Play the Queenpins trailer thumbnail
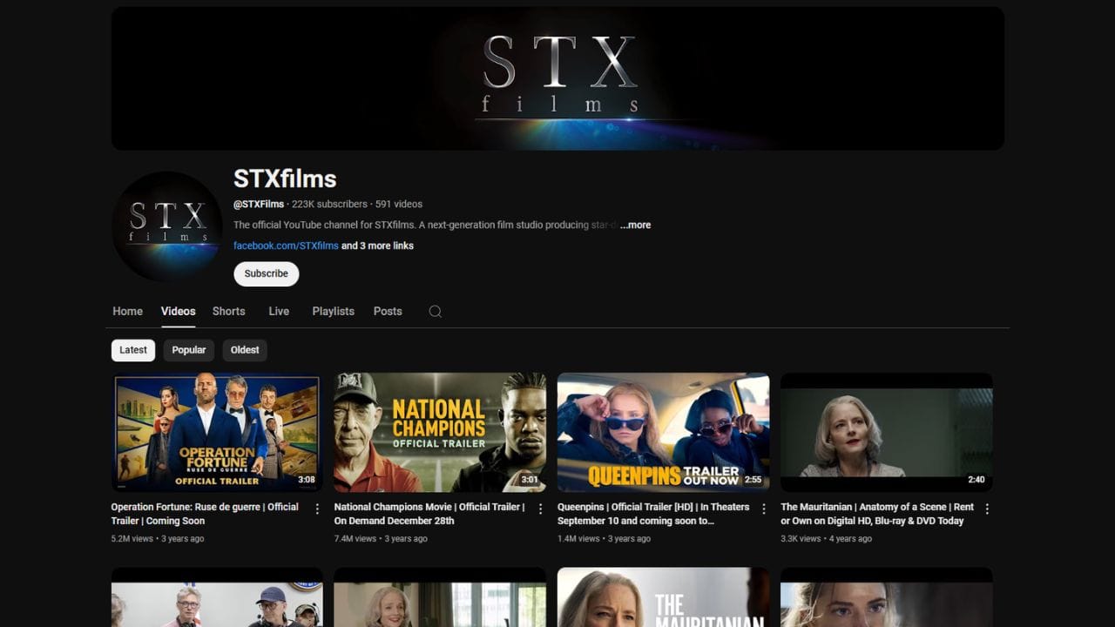Screen dimensions: 1115x627 pos(664,432)
